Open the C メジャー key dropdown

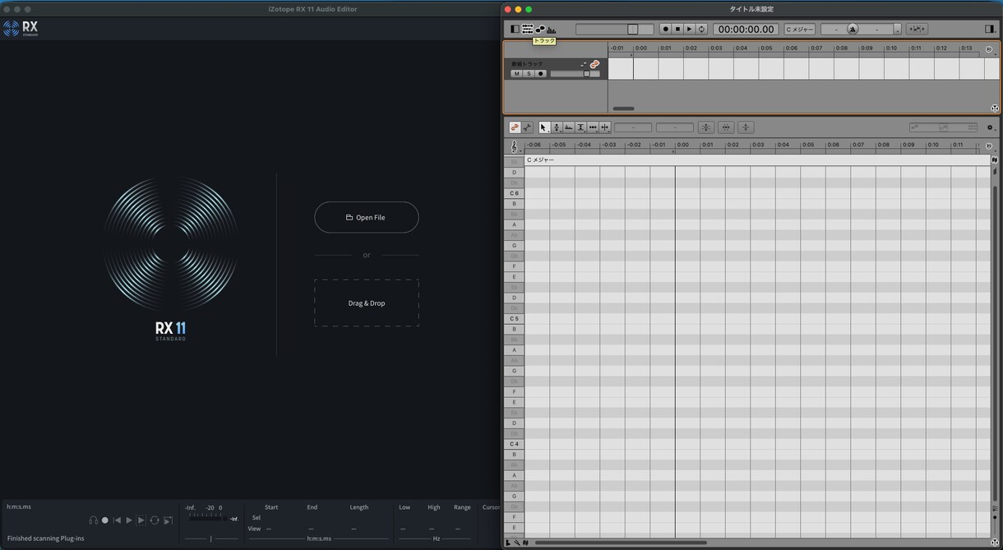[800, 29]
